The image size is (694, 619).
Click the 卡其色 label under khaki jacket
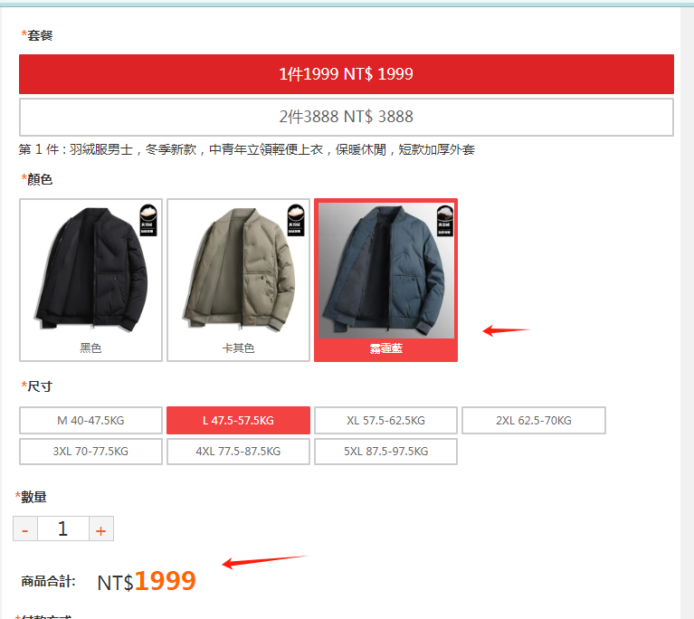[x=238, y=348]
